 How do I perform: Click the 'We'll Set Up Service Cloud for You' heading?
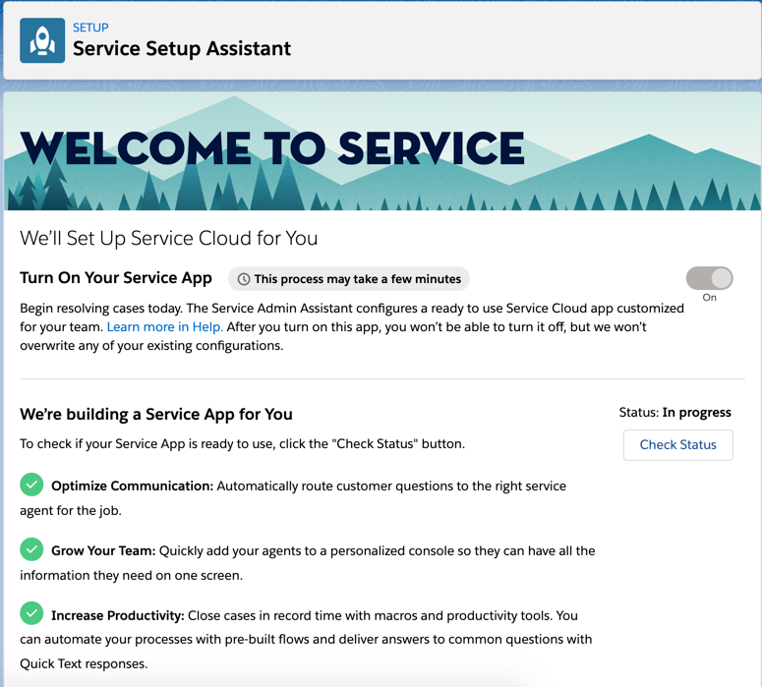click(x=169, y=238)
